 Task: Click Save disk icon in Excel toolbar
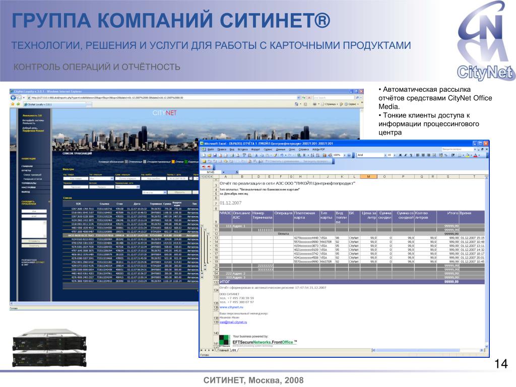tap(215, 155)
